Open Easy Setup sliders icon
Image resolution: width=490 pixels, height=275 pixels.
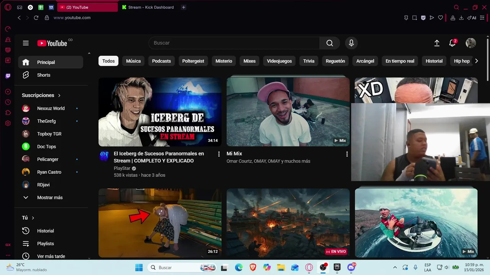click(x=482, y=18)
